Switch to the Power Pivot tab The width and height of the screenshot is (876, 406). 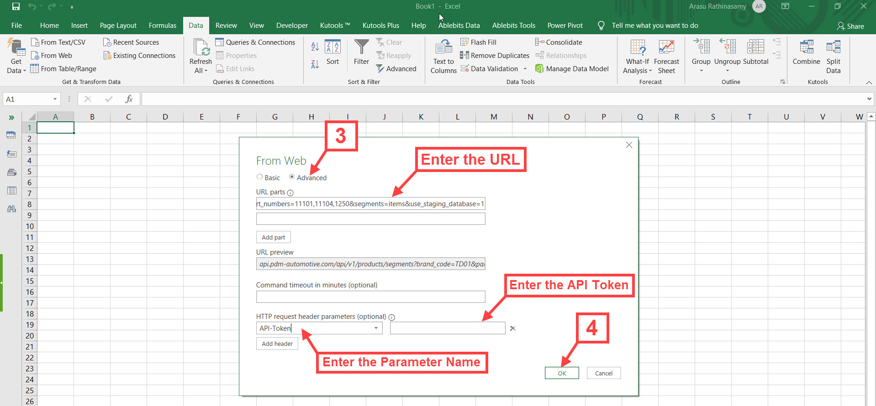pyautogui.click(x=565, y=26)
